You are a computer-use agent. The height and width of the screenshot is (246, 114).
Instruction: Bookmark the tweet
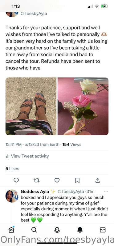pyautogui.click(x=77, y=181)
